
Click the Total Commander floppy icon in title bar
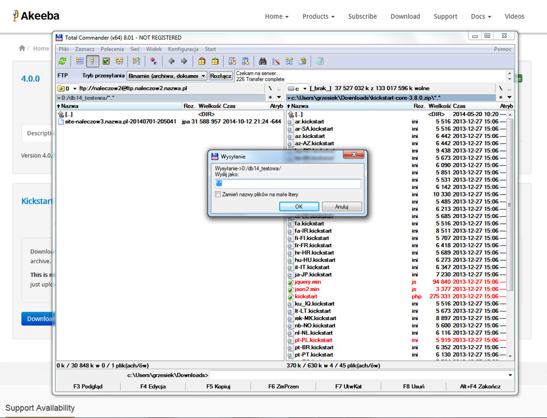59,38
